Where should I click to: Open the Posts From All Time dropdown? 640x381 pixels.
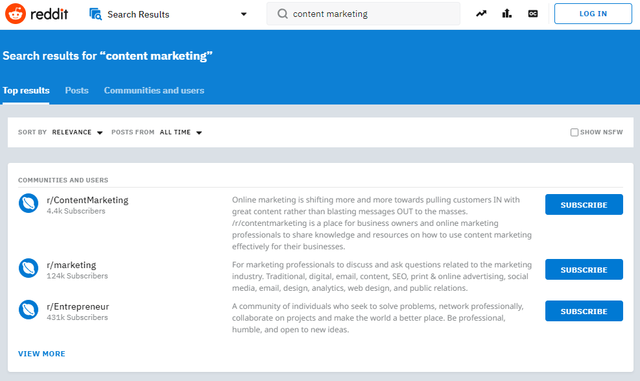point(181,132)
